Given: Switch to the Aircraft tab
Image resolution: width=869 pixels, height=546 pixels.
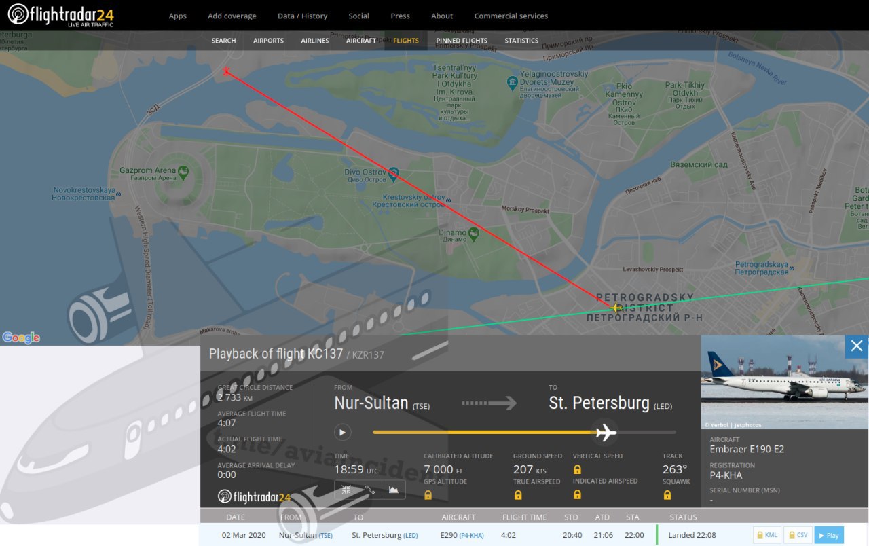Looking at the screenshot, I should (361, 41).
